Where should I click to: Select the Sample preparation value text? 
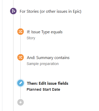pyautogui.click(x=43, y=64)
